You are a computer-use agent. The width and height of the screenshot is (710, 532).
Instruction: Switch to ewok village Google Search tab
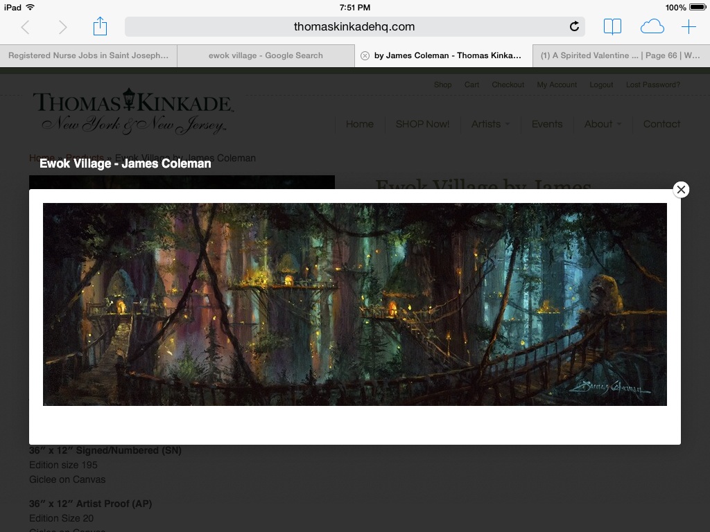click(266, 55)
